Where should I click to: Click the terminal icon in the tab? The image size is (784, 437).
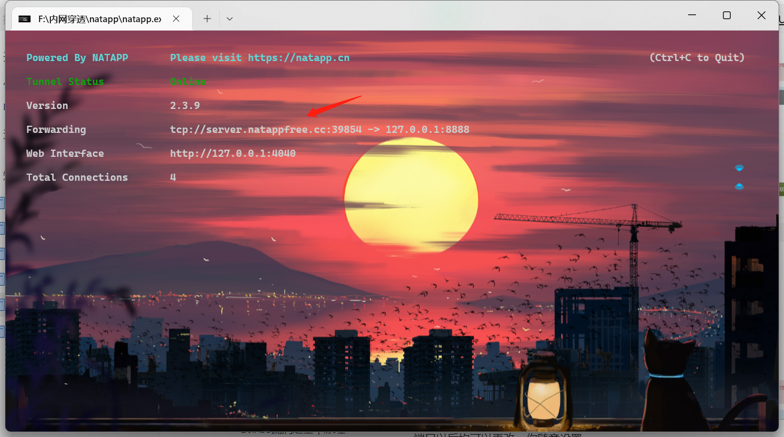(25, 19)
